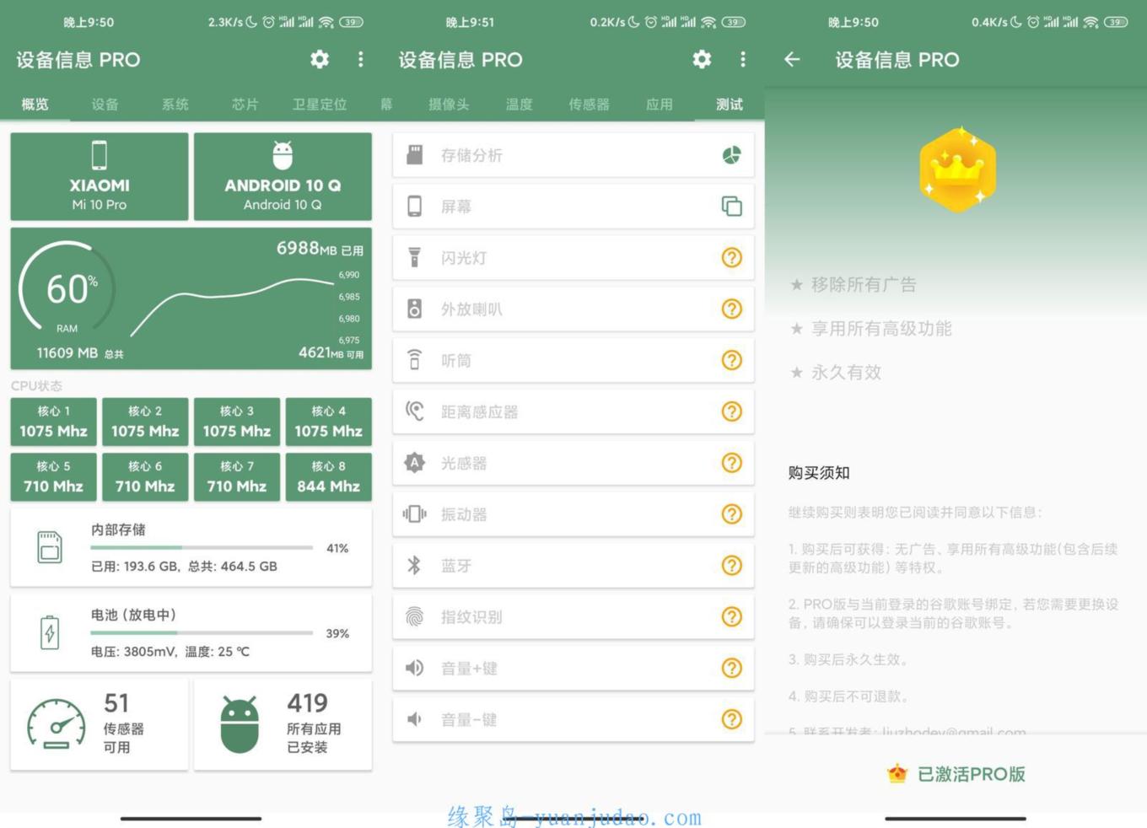The width and height of the screenshot is (1147, 828).
Task: Tap the screen test copy icon
Action: (x=732, y=207)
